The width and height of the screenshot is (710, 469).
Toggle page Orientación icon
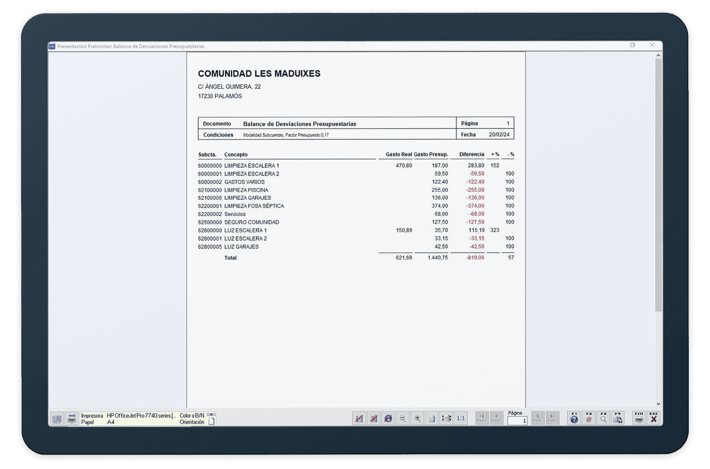pos(212,422)
